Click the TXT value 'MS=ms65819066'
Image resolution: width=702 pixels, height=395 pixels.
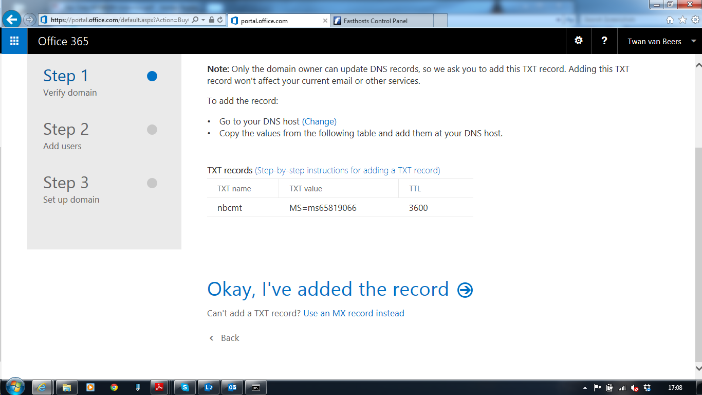tap(323, 208)
